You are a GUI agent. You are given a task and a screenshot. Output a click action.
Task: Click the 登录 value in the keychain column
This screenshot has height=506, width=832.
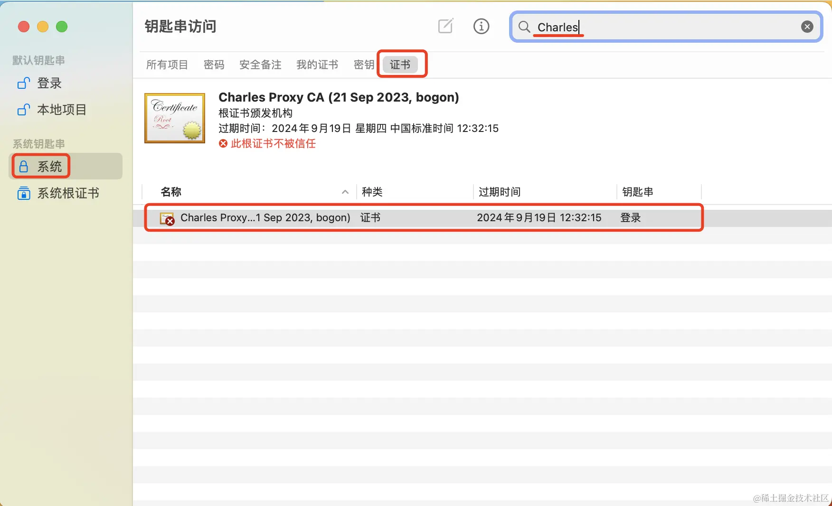click(631, 217)
